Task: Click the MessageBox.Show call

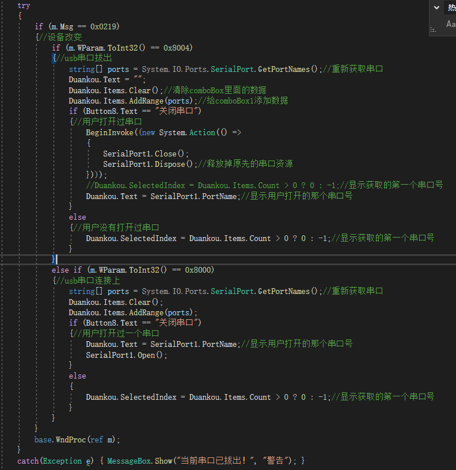Action: 140,461
